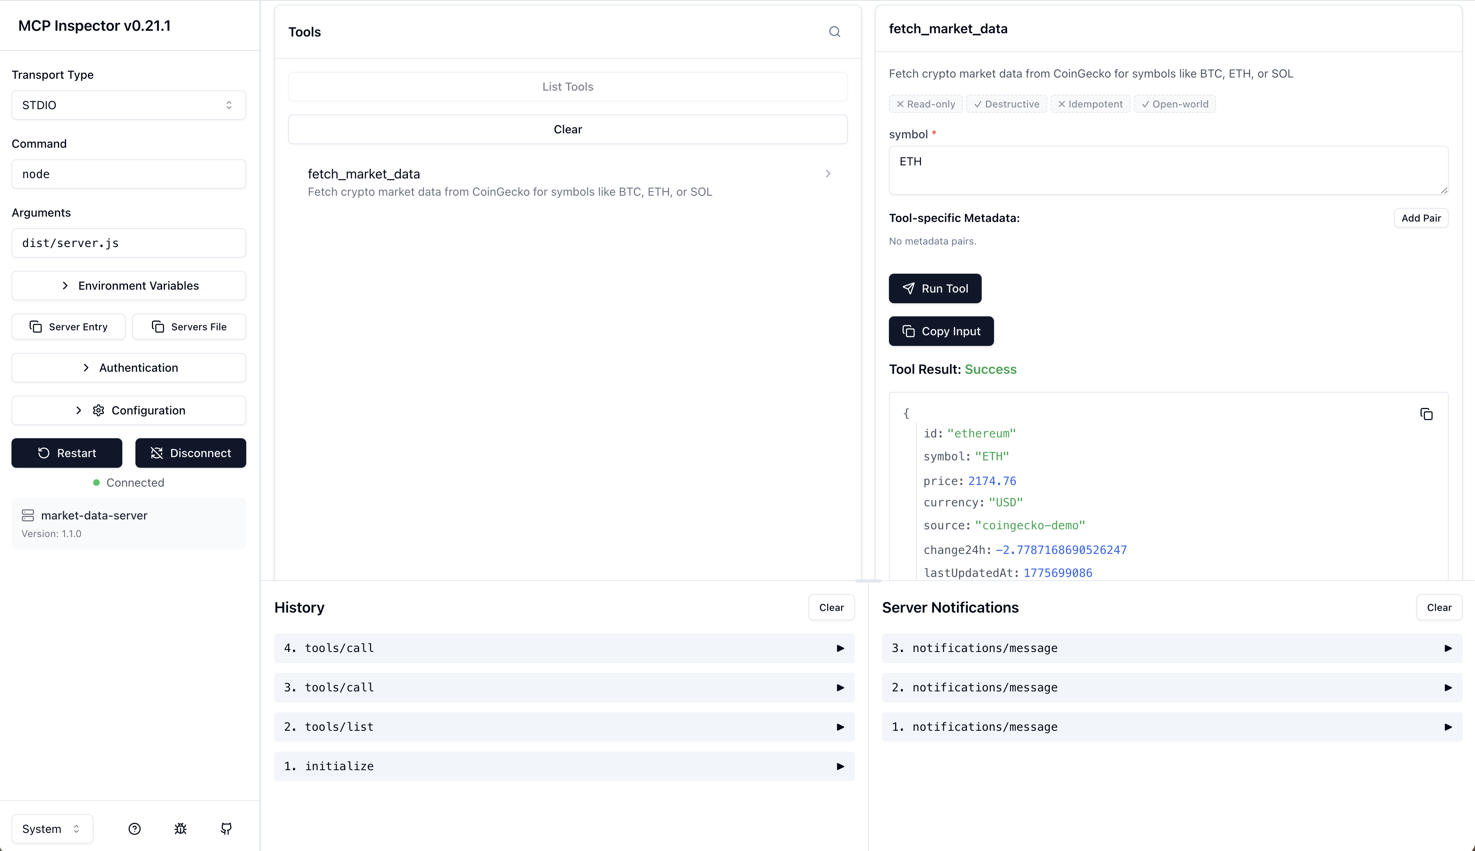Click the symbol input field

pos(1168,170)
